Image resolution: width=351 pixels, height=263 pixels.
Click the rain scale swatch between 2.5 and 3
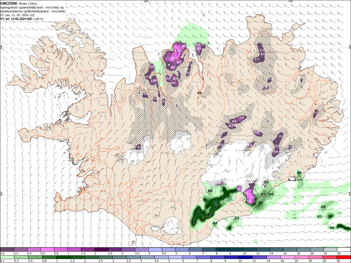coord(105,257)
